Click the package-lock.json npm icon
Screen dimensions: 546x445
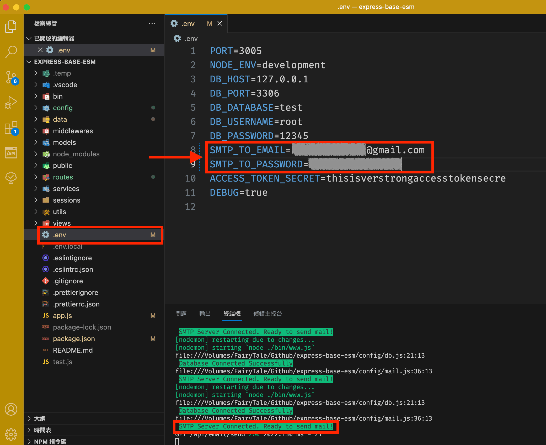pos(46,327)
